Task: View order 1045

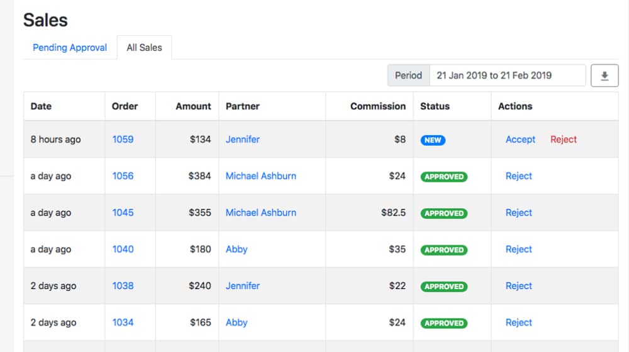Action: click(123, 212)
